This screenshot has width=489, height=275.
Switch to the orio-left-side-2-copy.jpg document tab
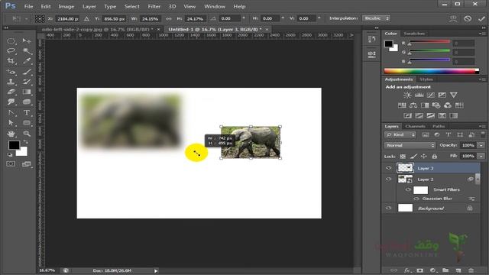pyautogui.click(x=97, y=29)
